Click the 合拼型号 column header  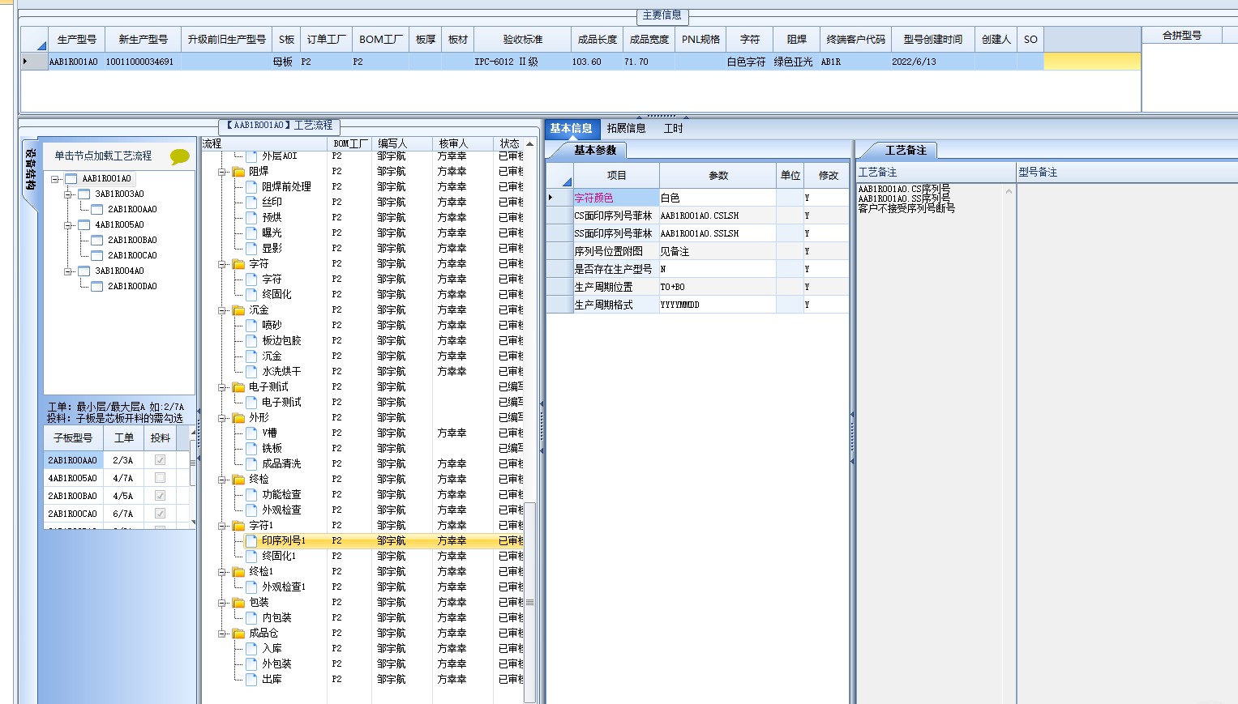[x=1182, y=35]
